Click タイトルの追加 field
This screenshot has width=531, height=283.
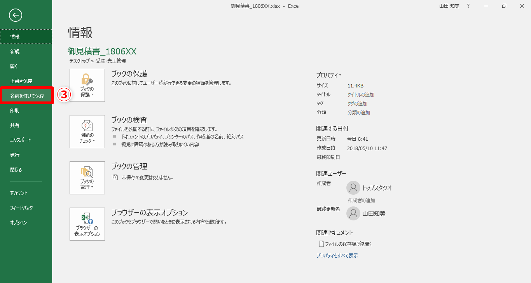(361, 94)
